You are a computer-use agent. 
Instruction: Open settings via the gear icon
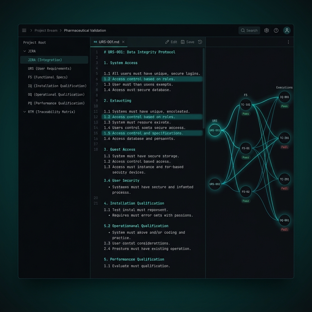click(x=267, y=30)
